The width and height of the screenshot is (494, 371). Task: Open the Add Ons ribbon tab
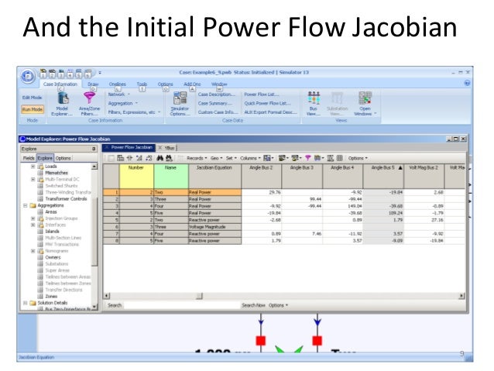point(192,84)
